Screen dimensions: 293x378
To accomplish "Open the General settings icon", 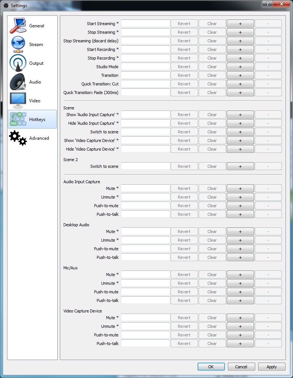I will (18, 25).
